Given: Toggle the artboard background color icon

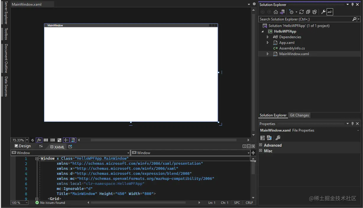Looking at the screenshot, I should click(59, 140).
